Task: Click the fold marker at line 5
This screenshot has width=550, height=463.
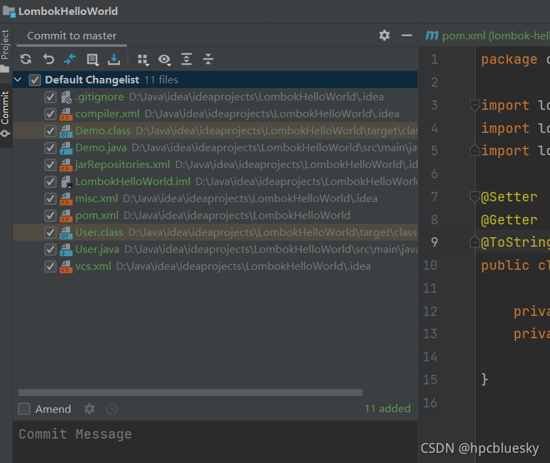Action: click(475, 150)
